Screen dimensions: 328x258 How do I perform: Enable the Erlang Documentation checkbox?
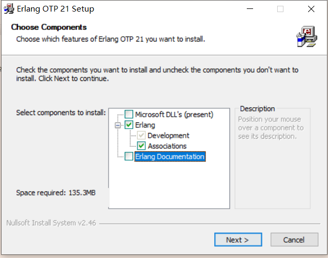[129, 157]
